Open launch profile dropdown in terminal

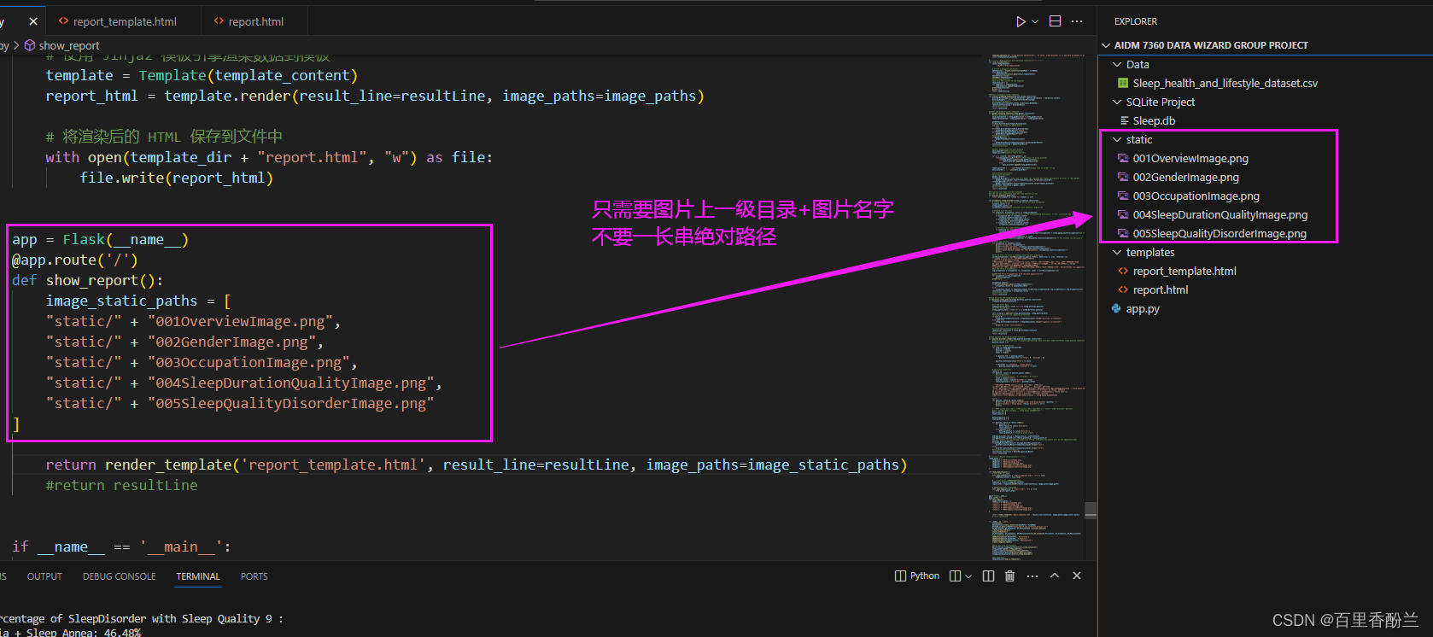coord(968,576)
